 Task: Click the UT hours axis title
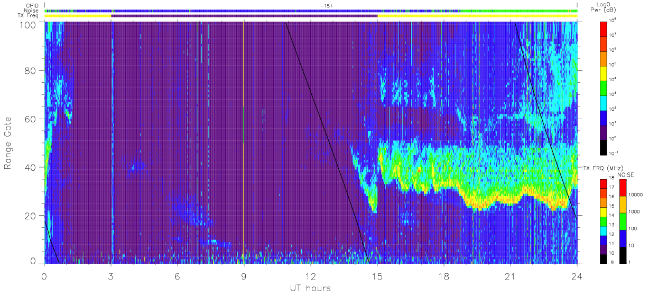pyautogui.click(x=310, y=288)
